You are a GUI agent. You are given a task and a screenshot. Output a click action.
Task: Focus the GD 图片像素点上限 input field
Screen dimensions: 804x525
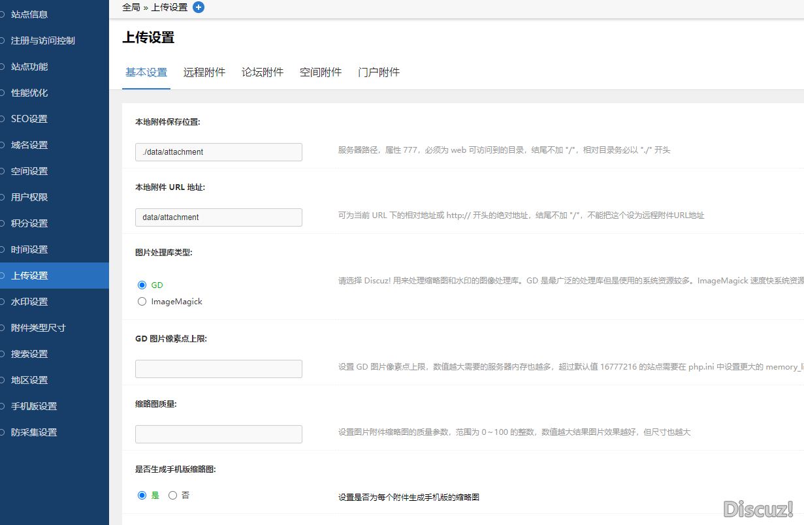(218, 369)
